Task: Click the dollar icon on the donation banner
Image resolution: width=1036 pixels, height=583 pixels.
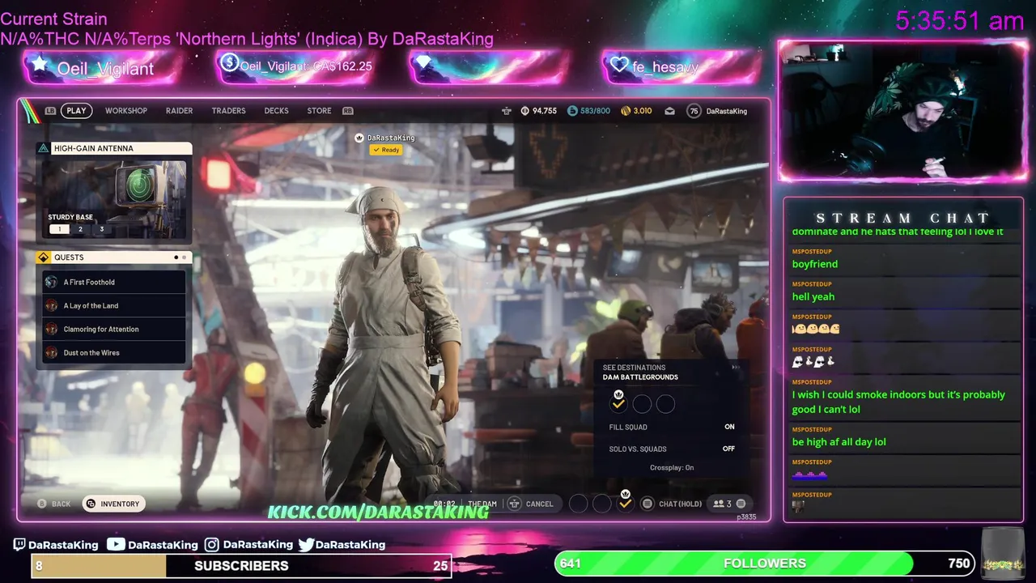Action: point(229,62)
